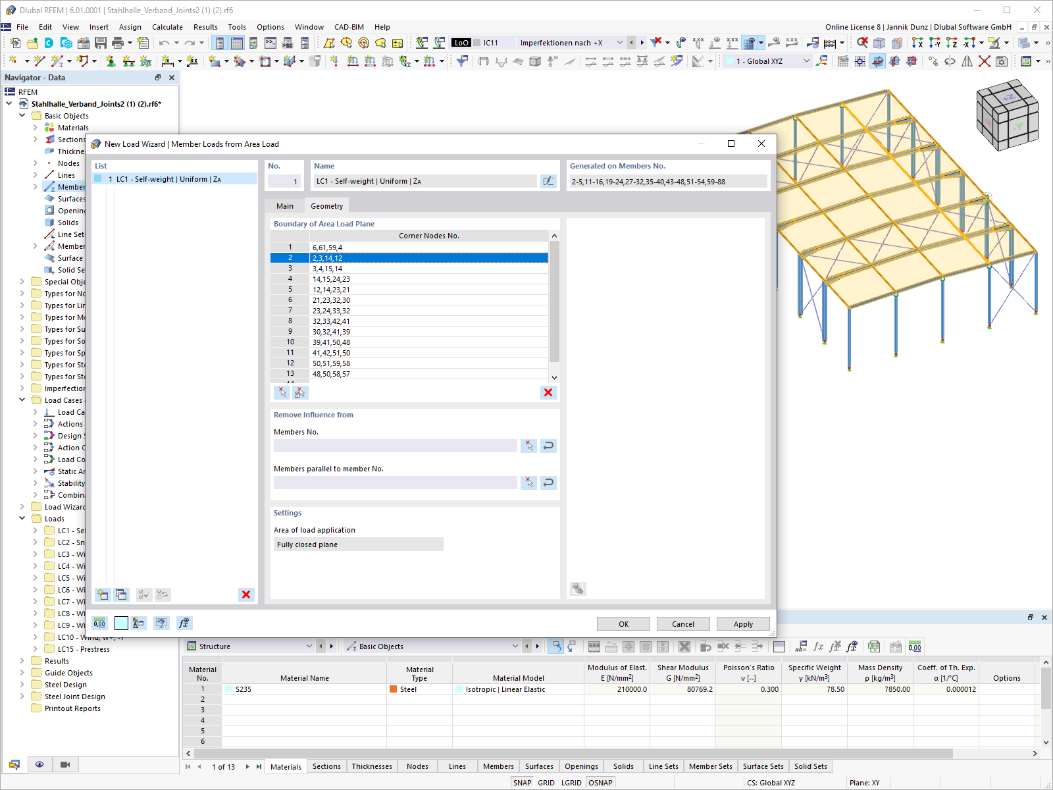Collapse the Loads tree node
The width and height of the screenshot is (1053, 790).
coord(22,519)
